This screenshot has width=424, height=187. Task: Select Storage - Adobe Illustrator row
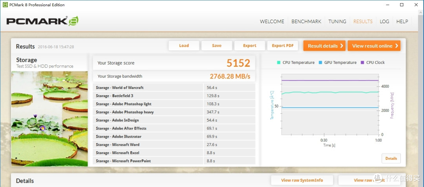pos(174,136)
